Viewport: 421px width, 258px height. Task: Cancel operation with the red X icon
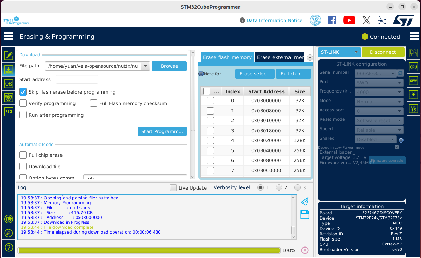305,250
